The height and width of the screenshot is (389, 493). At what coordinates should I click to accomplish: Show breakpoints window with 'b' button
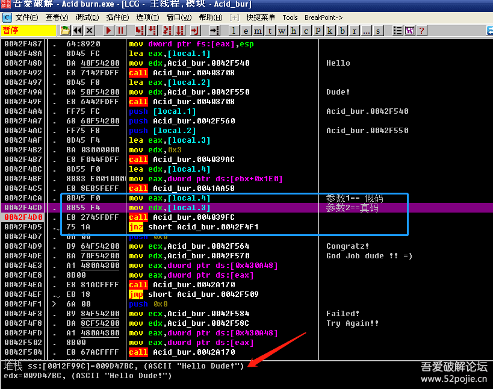[x=343, y=30]
